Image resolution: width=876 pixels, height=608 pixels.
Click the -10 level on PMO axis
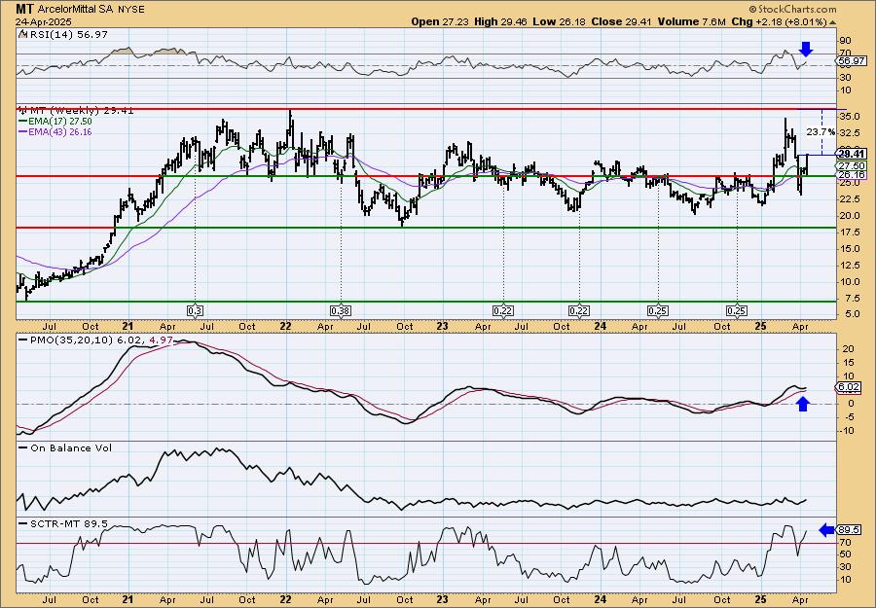click(846, 430)
